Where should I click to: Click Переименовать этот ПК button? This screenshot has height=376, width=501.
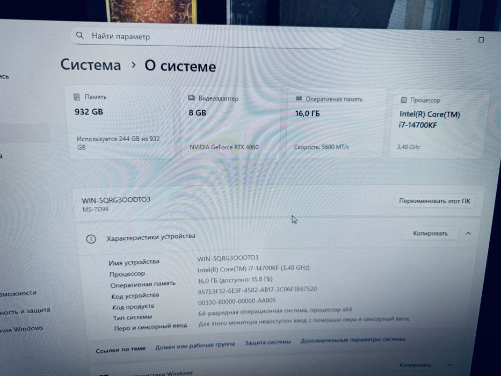(x=434, y=201)
